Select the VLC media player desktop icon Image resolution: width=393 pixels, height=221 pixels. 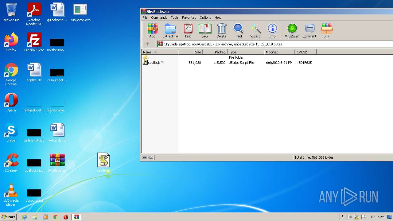(x=11, y=195)
